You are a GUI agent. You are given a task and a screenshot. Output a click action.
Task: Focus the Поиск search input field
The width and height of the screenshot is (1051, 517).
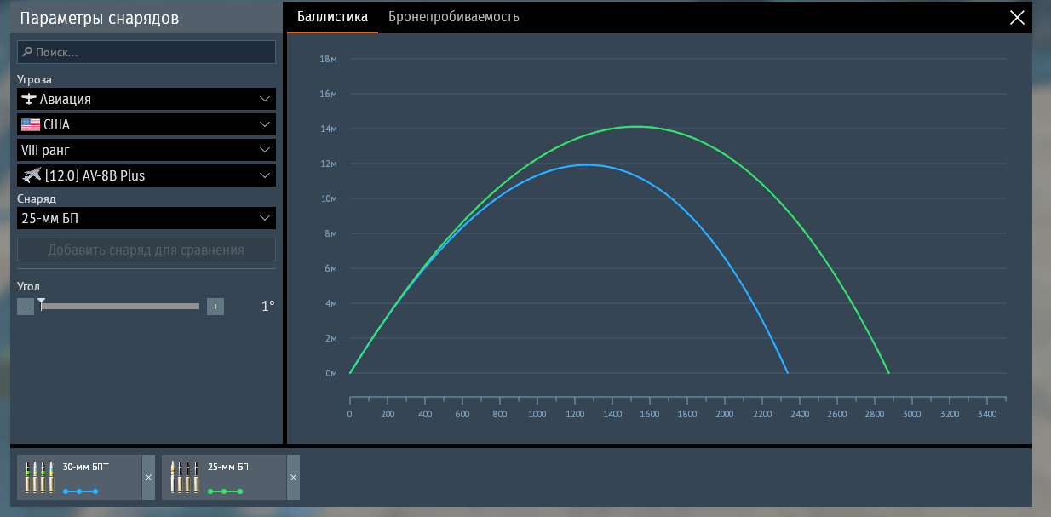(x=153, y=52)
